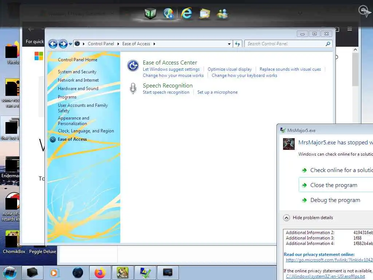Open the go.microsoft.com privacy link

coord(329,260)
